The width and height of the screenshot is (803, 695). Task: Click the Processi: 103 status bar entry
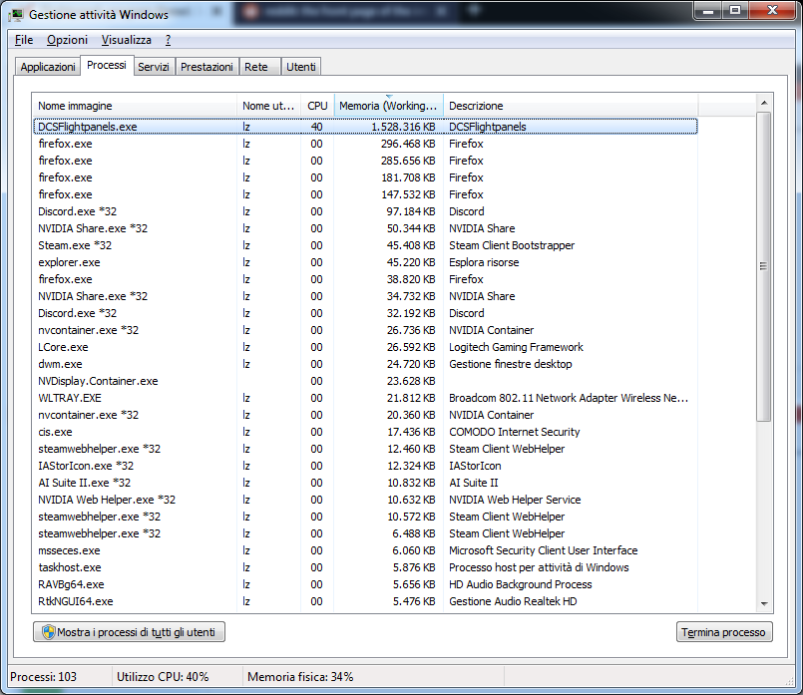point(44,677)
